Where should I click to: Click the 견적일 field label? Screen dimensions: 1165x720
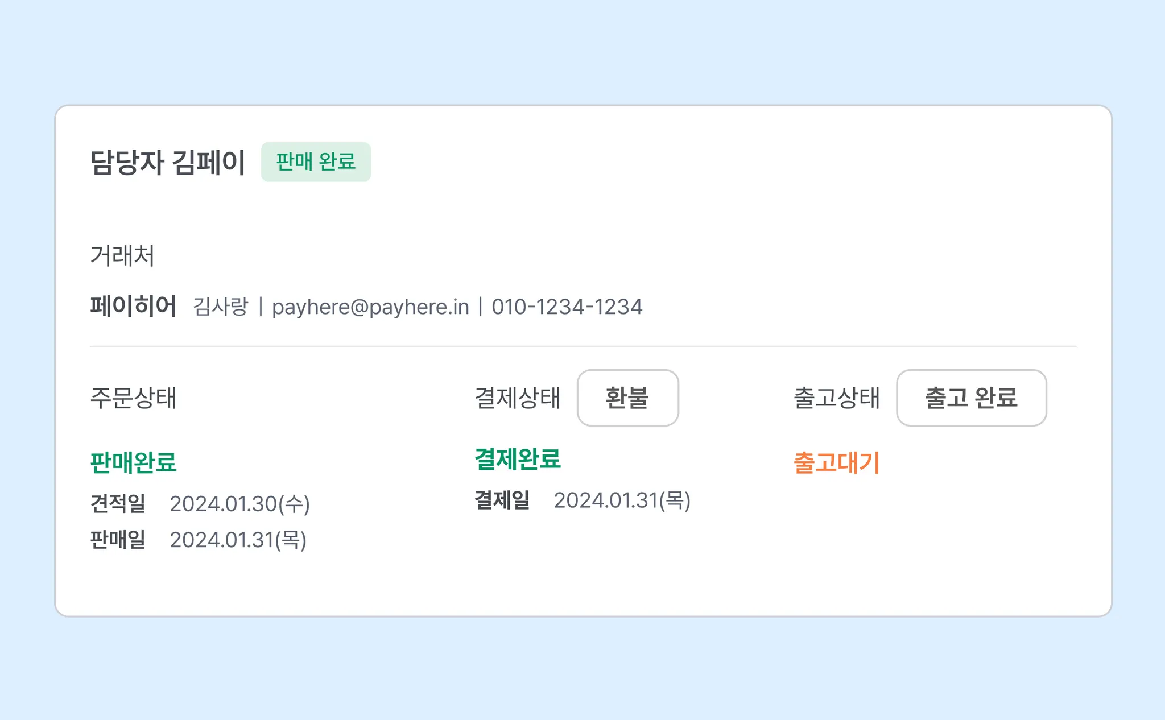[118, 504]
